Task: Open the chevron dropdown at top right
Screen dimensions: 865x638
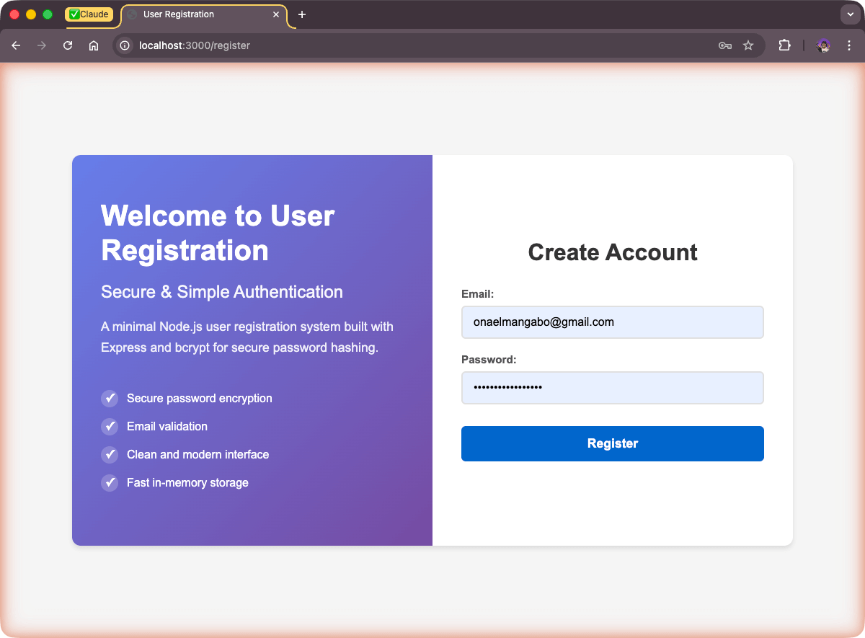Action: (x=849, y=14)
